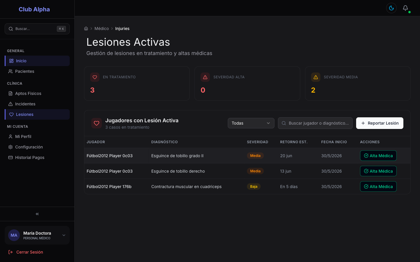
Task: Open the Todas severity filter dropdown
Action: pyautogui.click(x=251, y=123)
